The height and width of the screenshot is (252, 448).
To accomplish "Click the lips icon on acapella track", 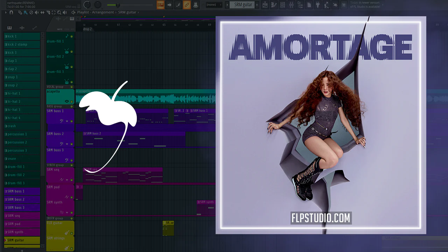I will (x=67, y=101).
